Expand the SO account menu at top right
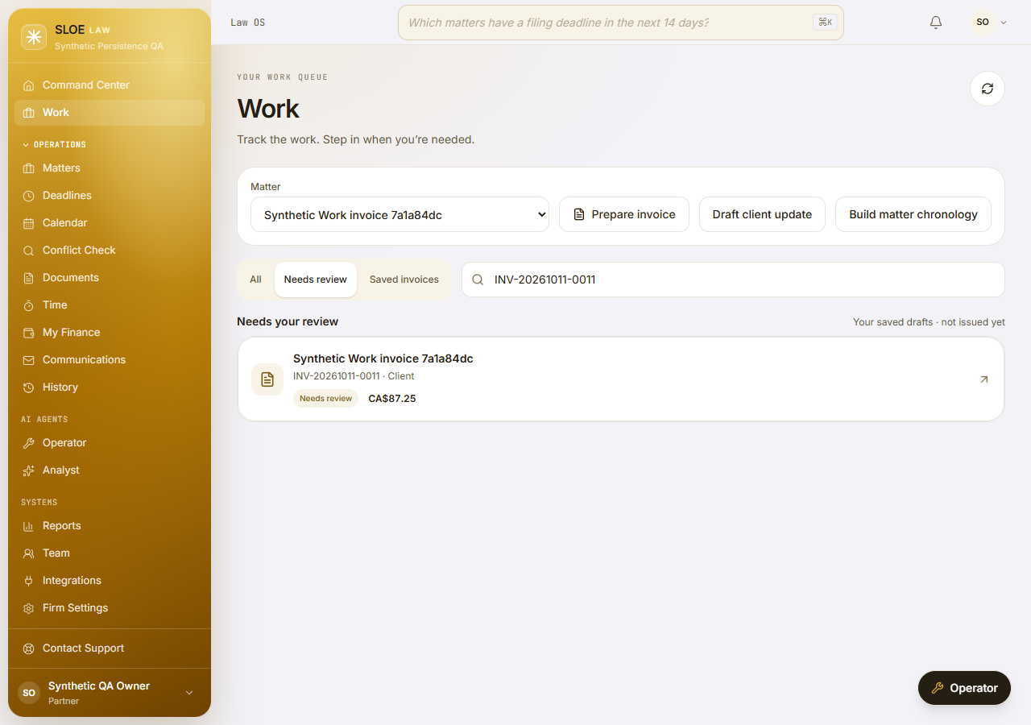The height and width of the screenshot is (725, 1031). pyautogui.click(x=990, y=23)
